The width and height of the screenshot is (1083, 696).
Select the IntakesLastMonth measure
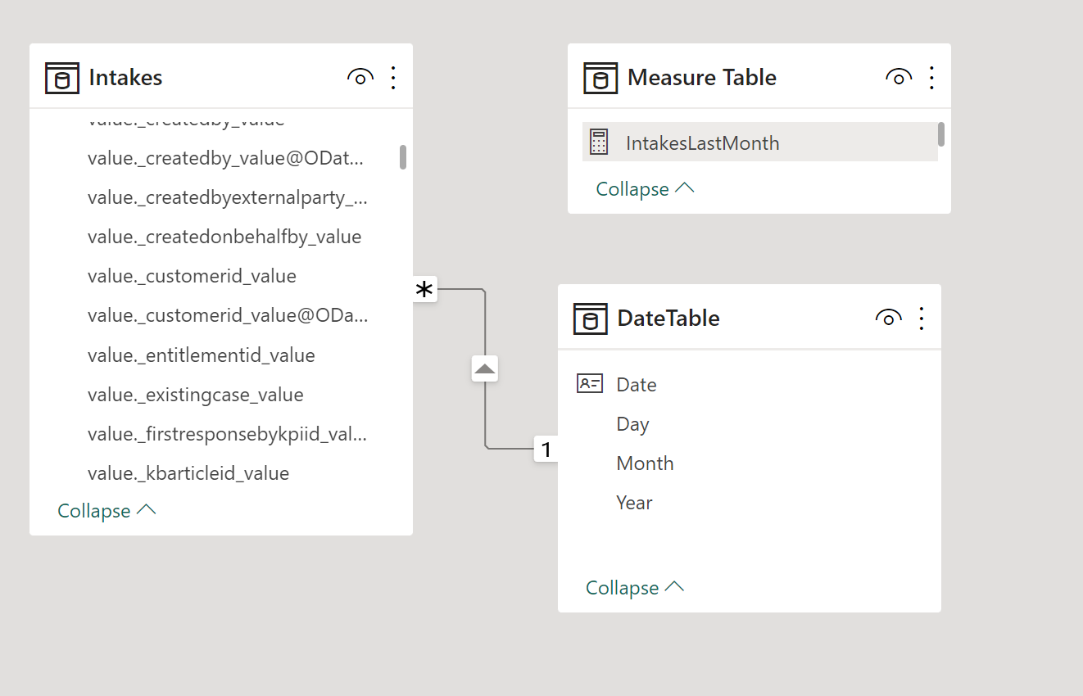(760, 142)
